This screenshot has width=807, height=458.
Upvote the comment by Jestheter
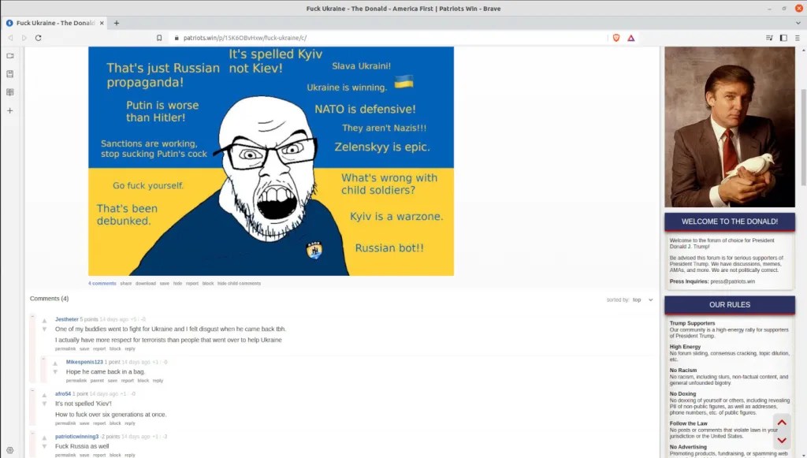tap(44, 320)
